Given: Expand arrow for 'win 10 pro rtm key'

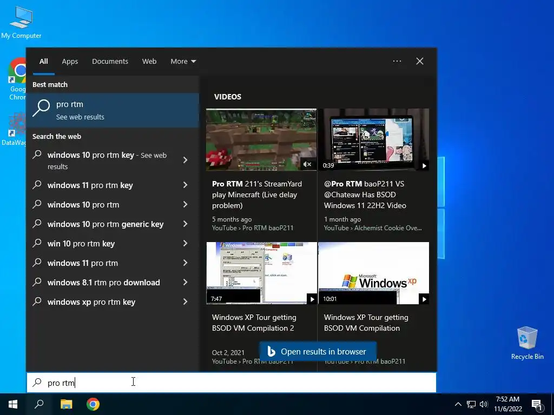Looking at the screenshot, I should pos(186,243).
